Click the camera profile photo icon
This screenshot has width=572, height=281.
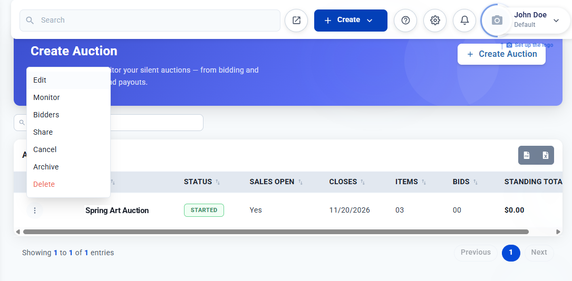point(497,21)
